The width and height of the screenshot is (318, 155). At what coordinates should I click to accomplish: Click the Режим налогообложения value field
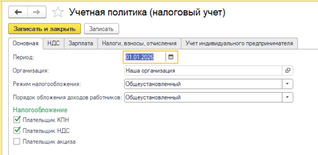(203, 84)
